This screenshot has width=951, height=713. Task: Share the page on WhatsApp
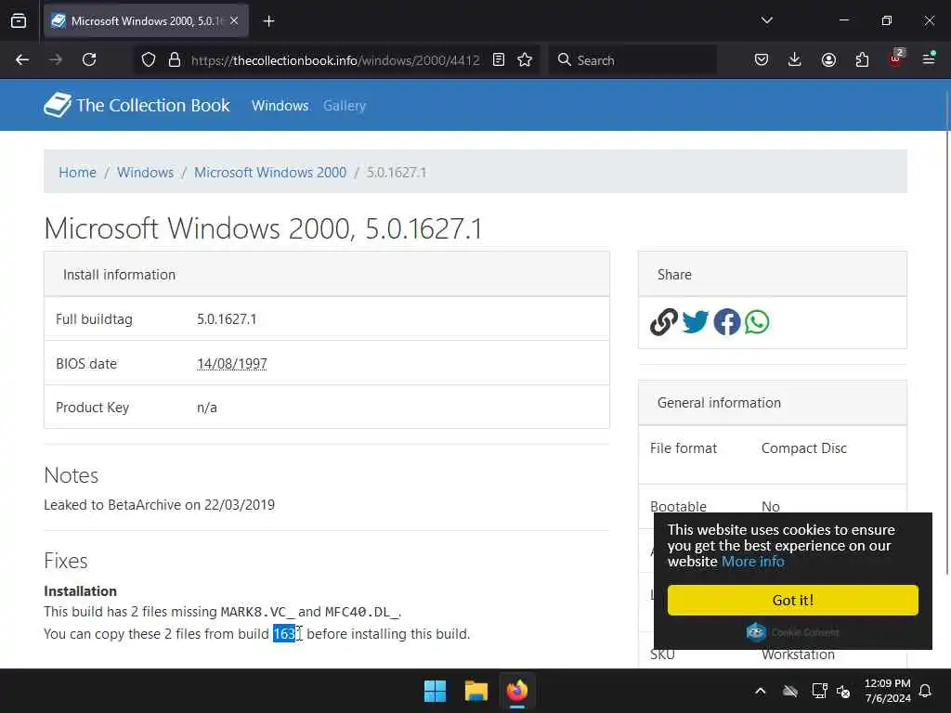757,322
